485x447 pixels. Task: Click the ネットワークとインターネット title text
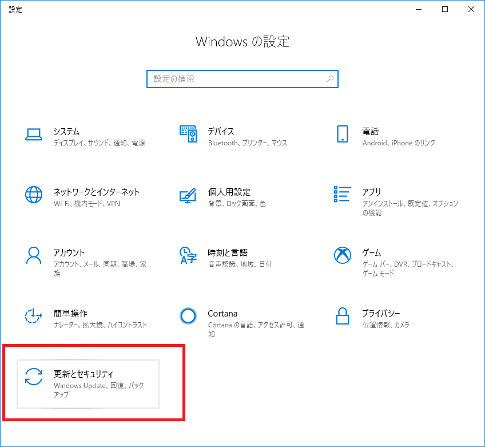[97, 192]
